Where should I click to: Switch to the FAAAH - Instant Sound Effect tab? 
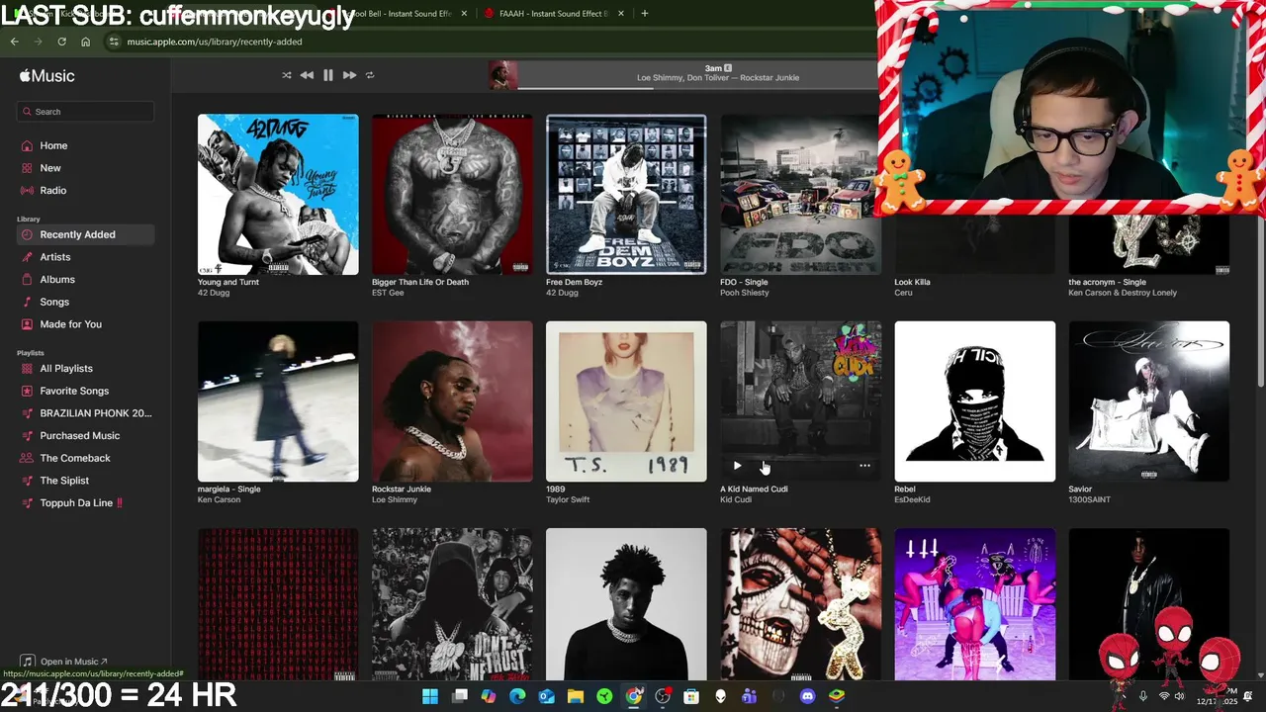pos(554,14)
